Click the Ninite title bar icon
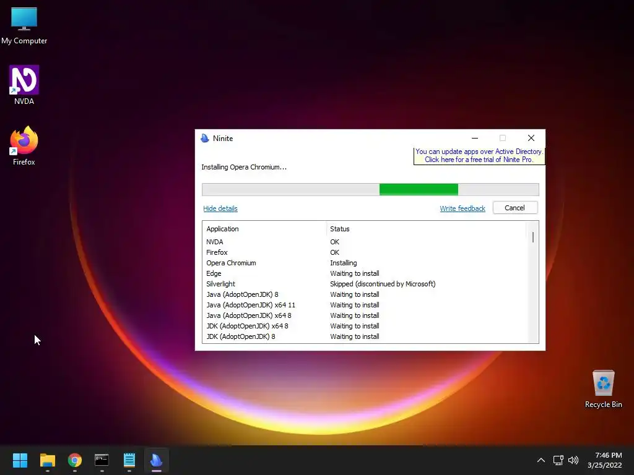 pos(205,138)
